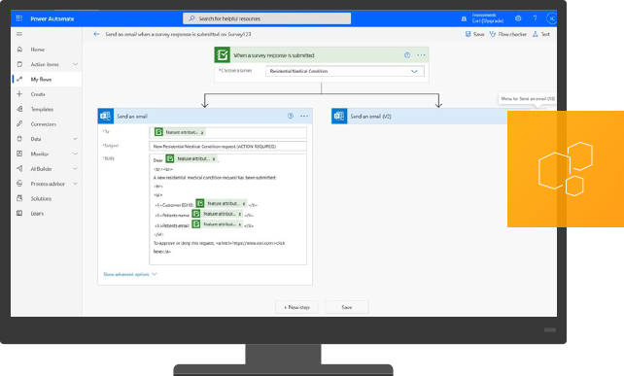This screenshot has width=624, height=376.
Task: Open help for the survey trigger card
Action: point(407,55)
